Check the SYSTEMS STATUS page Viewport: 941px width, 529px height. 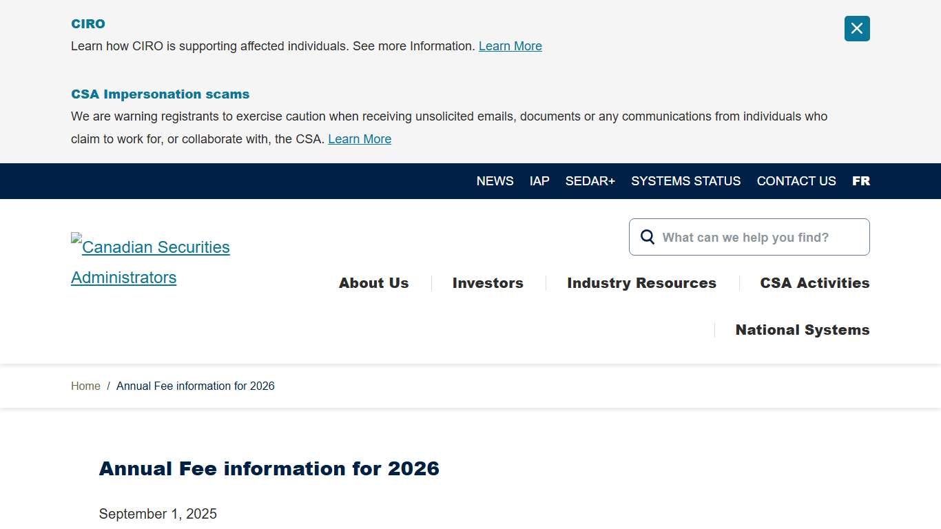685,180
